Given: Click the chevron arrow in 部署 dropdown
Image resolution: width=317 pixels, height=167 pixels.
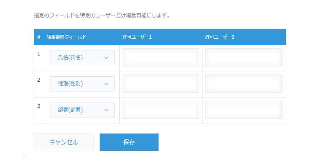Looking at the screenshot, I should (107, 110).
